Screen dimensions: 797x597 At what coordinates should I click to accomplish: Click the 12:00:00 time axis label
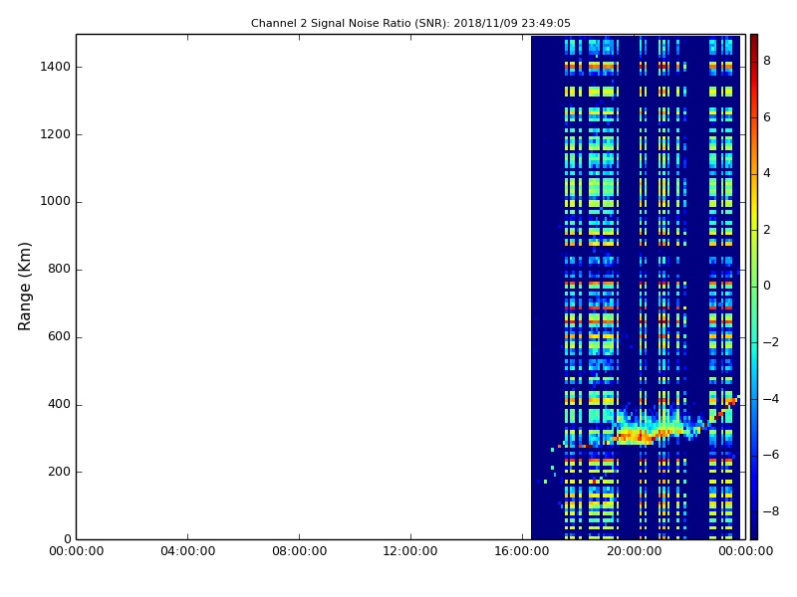point(410,551)
